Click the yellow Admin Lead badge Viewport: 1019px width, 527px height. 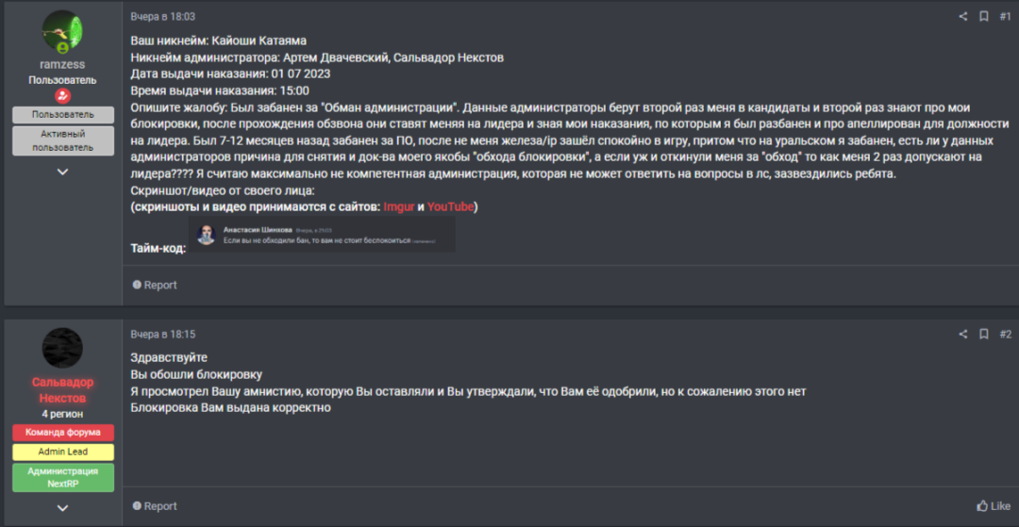[62, 452]
